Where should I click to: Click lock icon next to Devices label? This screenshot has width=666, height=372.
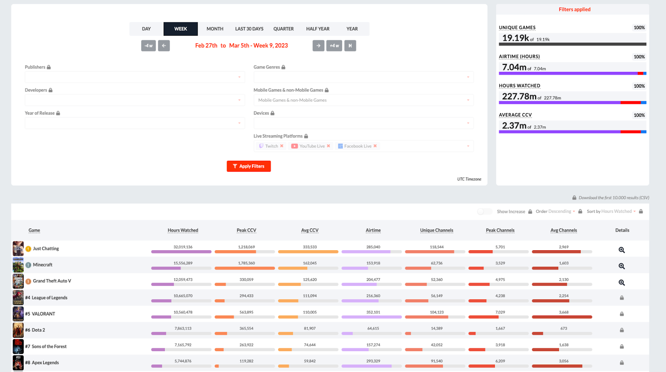click(273, 113)
